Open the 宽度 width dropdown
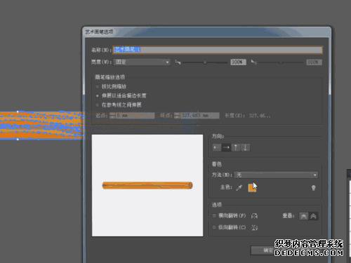Viewport: 351px width, 263px height. click(142, 62)
